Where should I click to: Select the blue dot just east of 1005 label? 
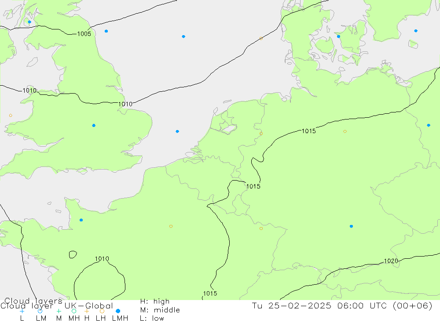click(x=106, y=31)
